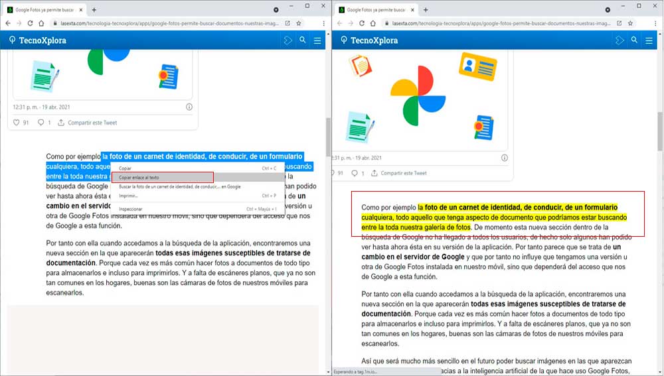Click laSexta arrow logo in right header
This screenshot has height=376, width=664.
620,40
